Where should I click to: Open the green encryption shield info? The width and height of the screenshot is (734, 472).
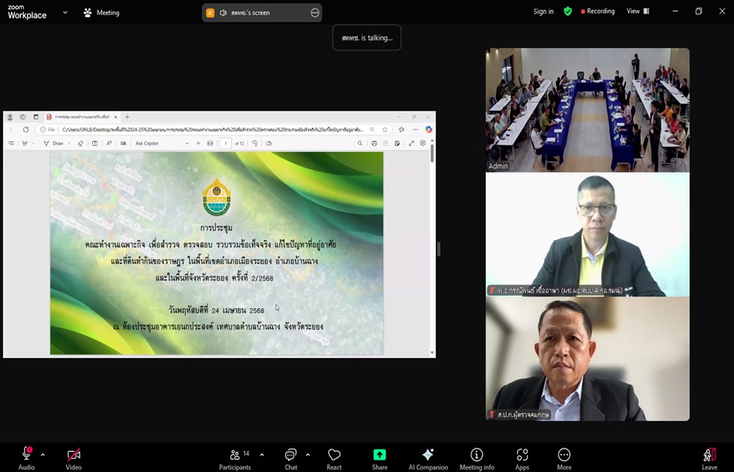pyautogui.click(x=568, y=11)
